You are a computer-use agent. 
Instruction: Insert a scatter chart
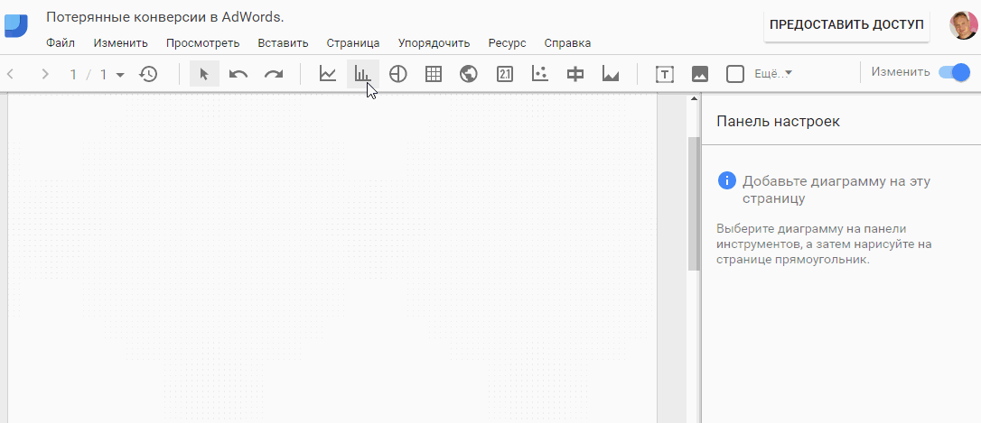539,74
